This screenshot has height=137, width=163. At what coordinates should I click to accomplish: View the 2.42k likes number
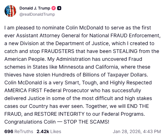[x=43, y=131]
